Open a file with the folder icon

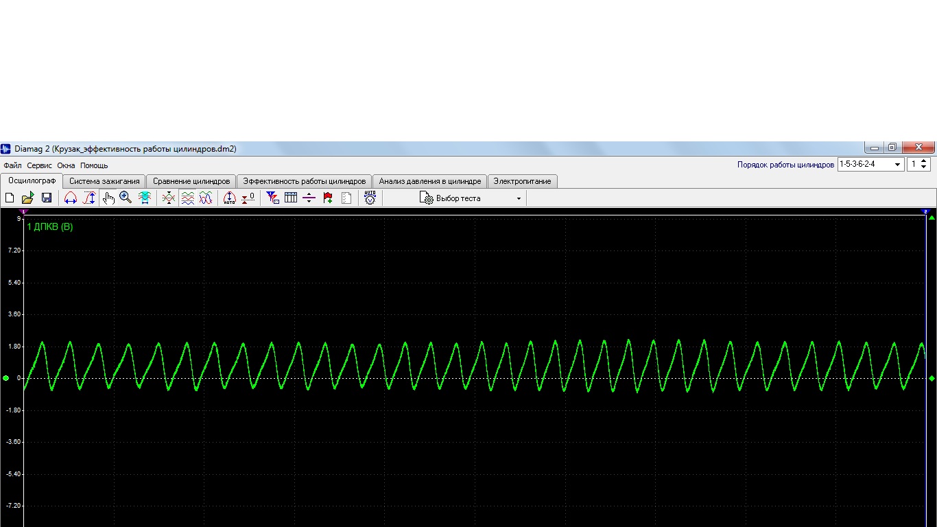pyautogui.click(x=27, y=198)
